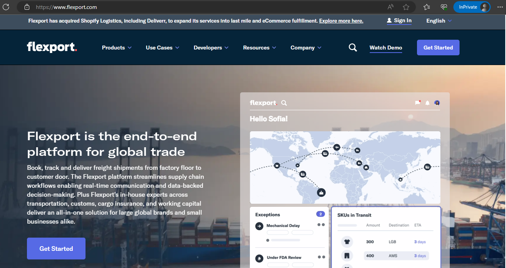This screenshot has height=268, width=506.
Task: Click the 'LGB' destination cell
Action: 392,242
